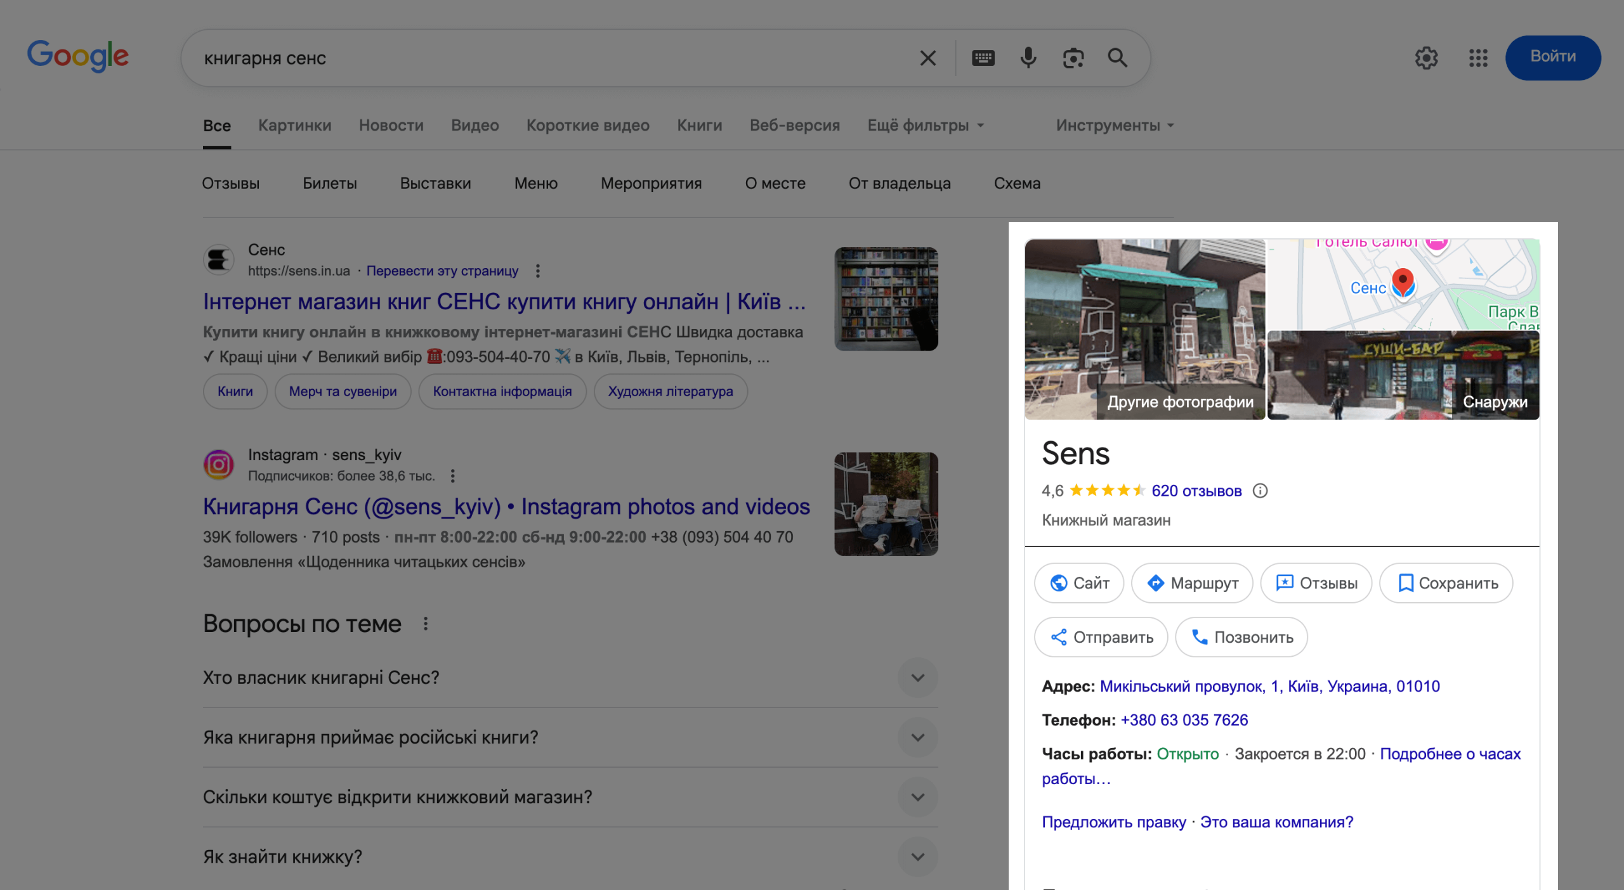Select the От владельца filter chip
1624x890 pixels.
tap(900, 184)
